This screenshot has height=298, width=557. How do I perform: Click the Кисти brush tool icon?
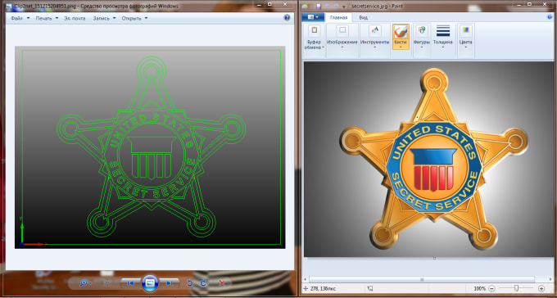[x=401, y=32]
